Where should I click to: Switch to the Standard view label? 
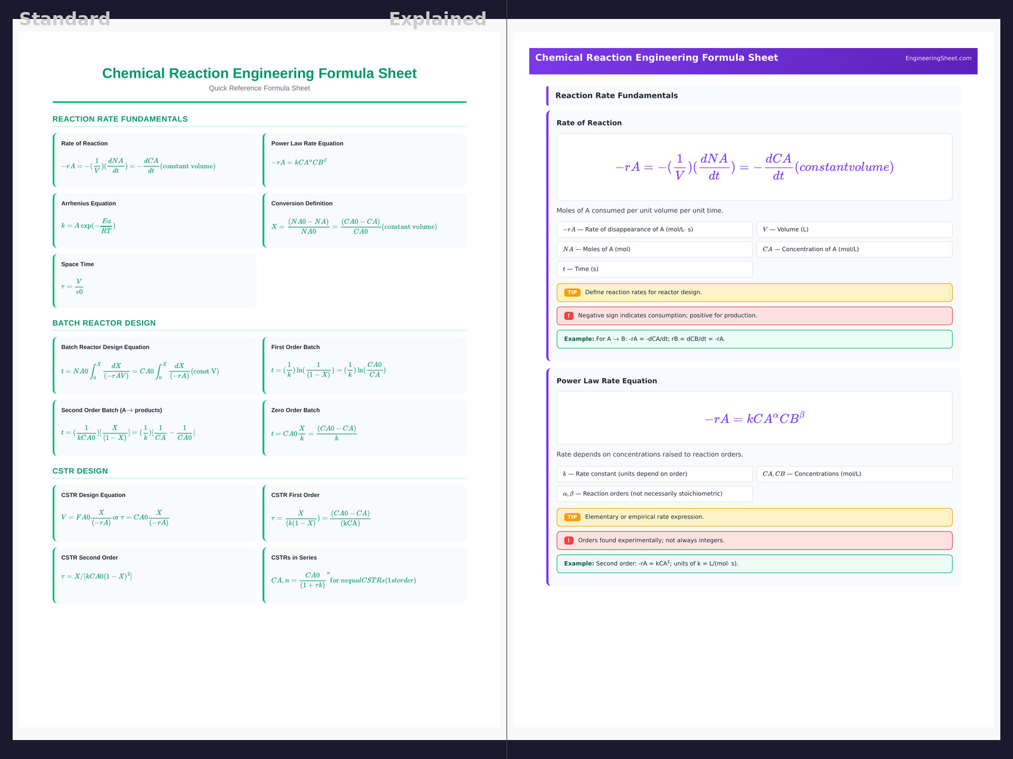coord(65,19)
